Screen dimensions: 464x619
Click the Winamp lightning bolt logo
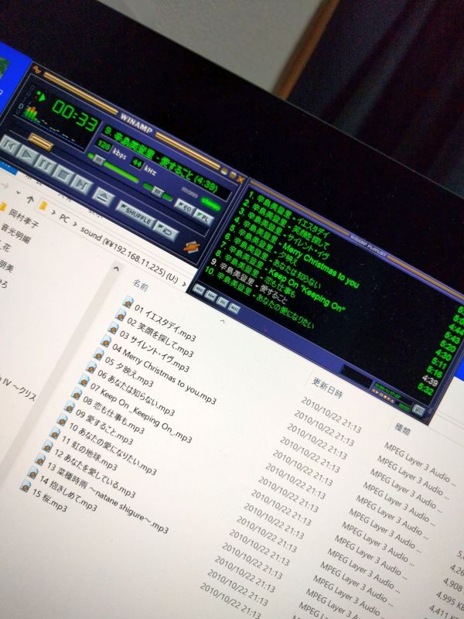191,247
